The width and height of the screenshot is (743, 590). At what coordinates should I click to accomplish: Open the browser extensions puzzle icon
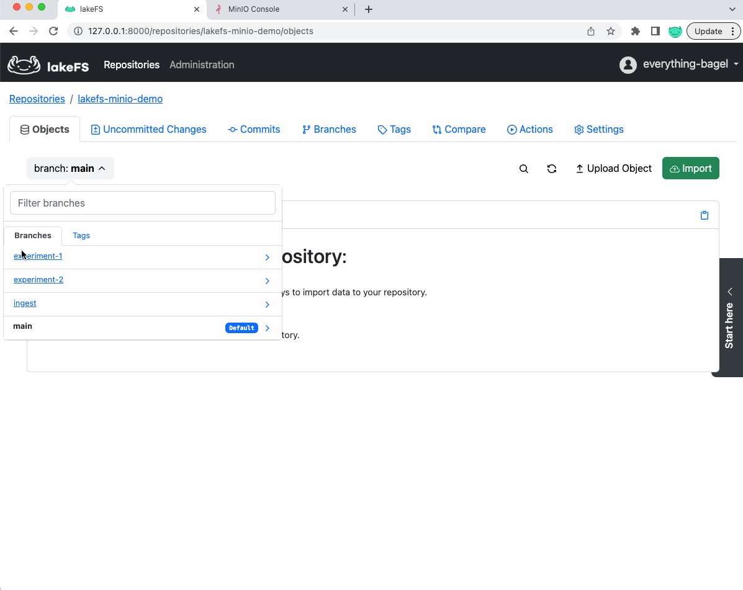click(x=635, y=31)
